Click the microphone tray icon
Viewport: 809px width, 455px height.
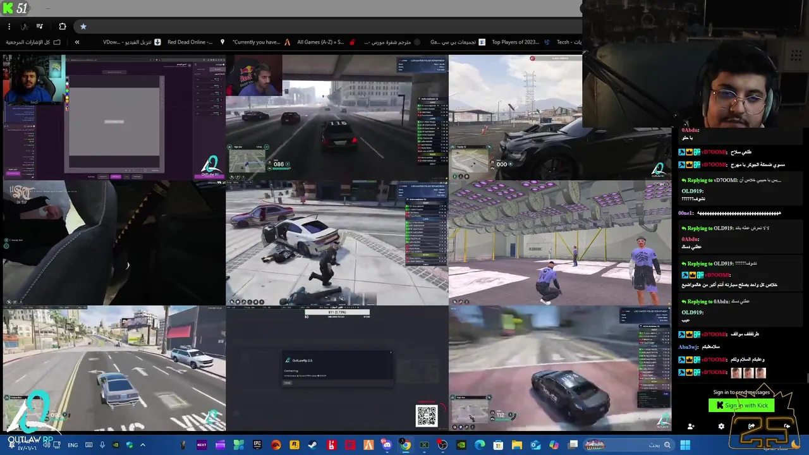point(102,445)
